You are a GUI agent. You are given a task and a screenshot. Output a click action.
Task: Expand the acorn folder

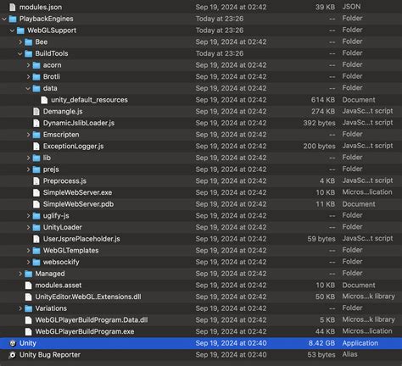point(28,65)
